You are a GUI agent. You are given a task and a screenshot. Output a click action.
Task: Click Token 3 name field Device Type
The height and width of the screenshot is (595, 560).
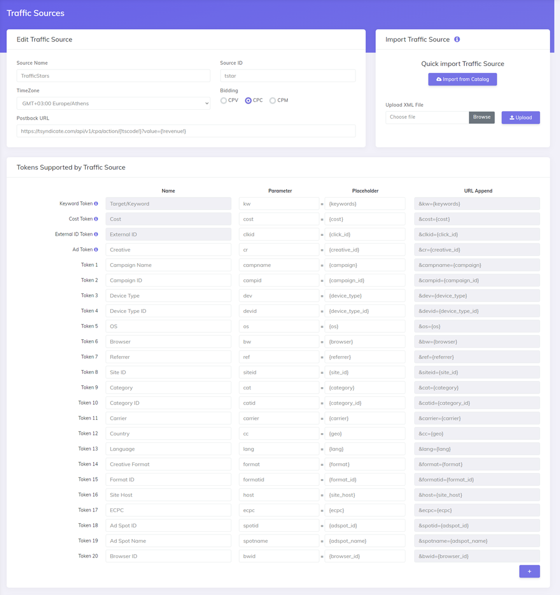(x=168, y=296)
